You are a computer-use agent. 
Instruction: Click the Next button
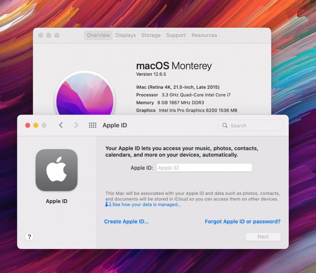pyautogui.click(x=263, y=237)
